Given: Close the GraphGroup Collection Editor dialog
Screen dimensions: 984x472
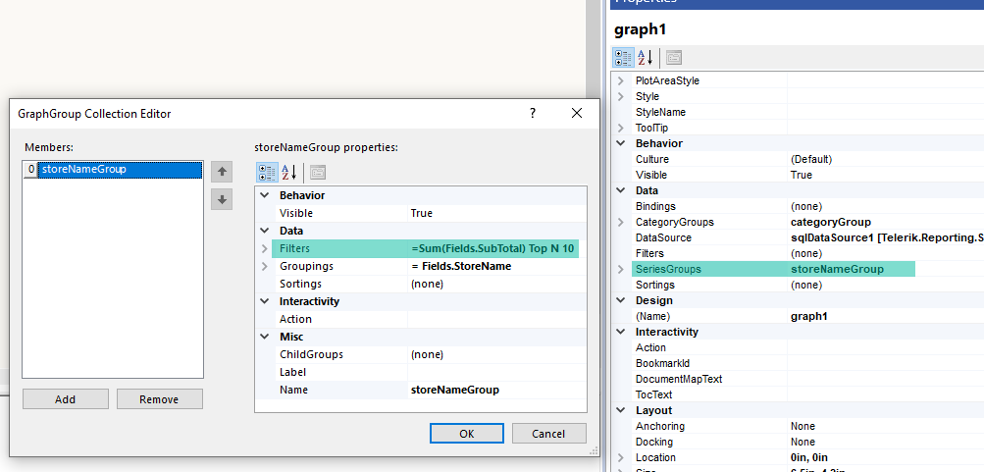Looking at the screenshot, I should pos(577,114).
